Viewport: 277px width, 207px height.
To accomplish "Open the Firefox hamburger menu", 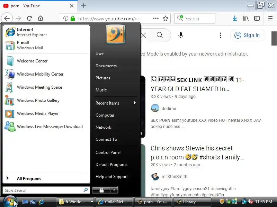I will [270, 18].
